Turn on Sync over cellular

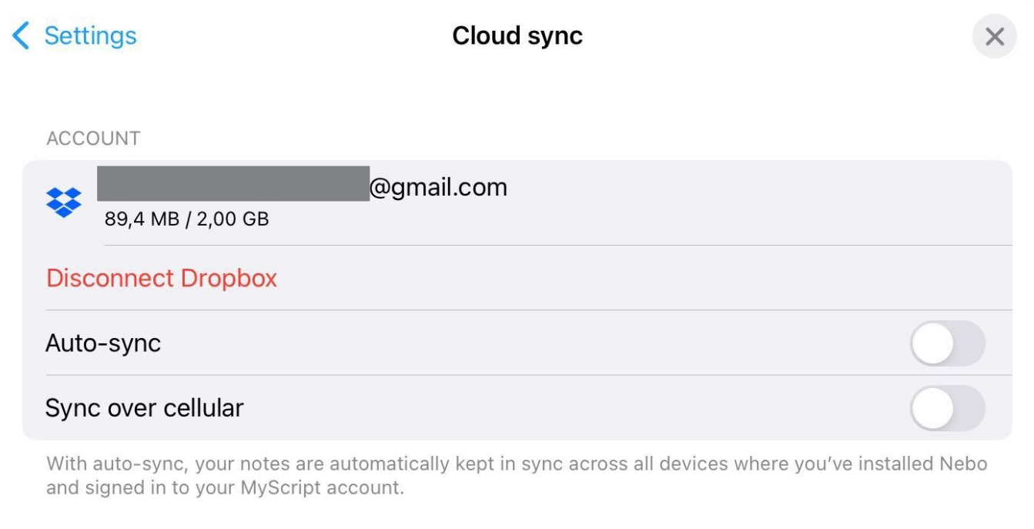947,408
